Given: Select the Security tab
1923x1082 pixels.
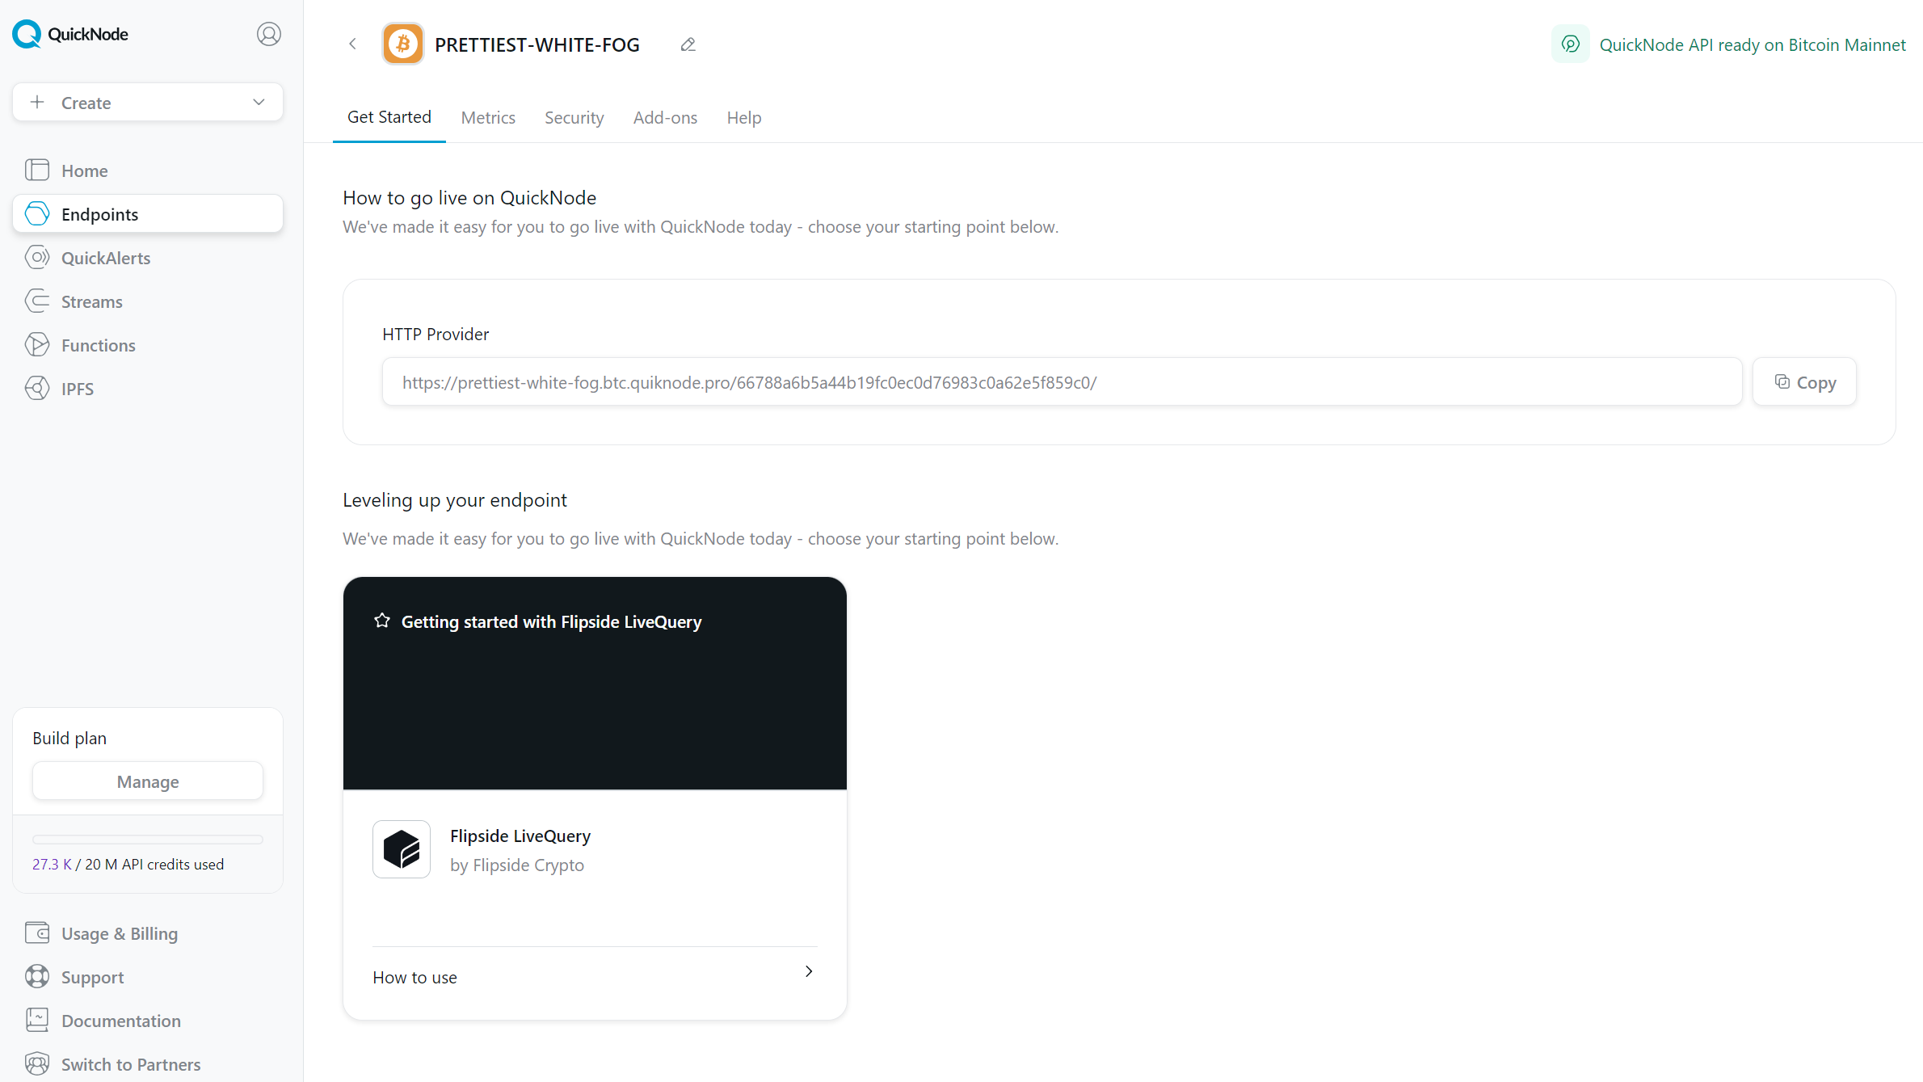Looking at the screenshot, I should tap(573, 118).
